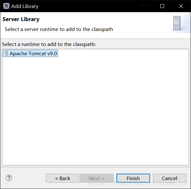Click the Cancel button
The width and height of the screenshot is (191, 189).
pos(170,178)
